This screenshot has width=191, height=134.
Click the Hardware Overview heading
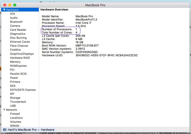[x=55, y=10]
